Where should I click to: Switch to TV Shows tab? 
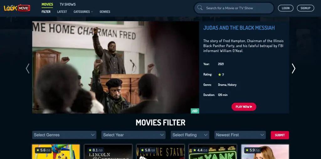pyautogui.click(x=68, y=4)
